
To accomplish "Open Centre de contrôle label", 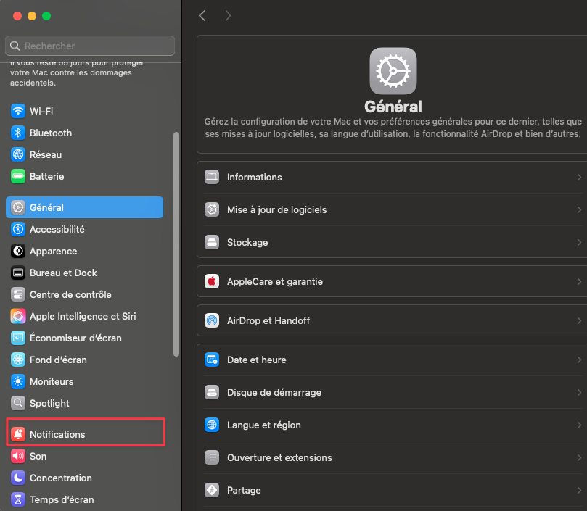I will pos(70,294).
